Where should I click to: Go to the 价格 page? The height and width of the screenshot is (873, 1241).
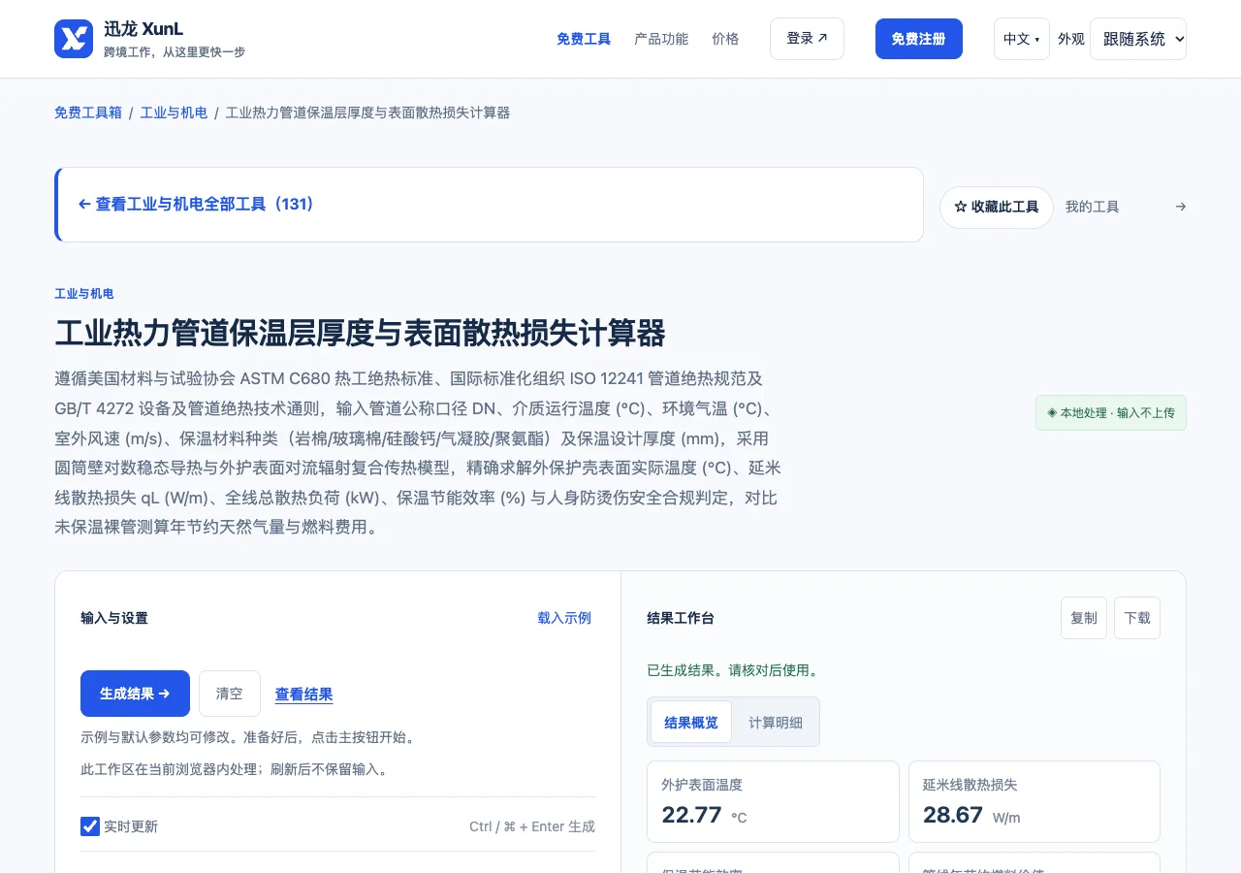click(725, 39)
